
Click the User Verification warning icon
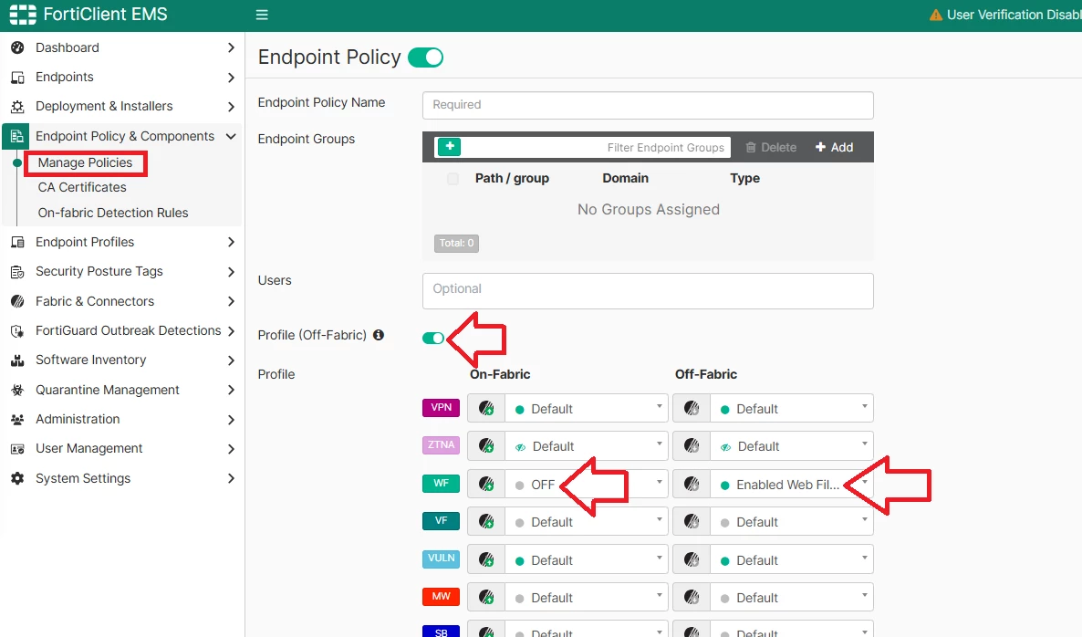tap(936, 15)
